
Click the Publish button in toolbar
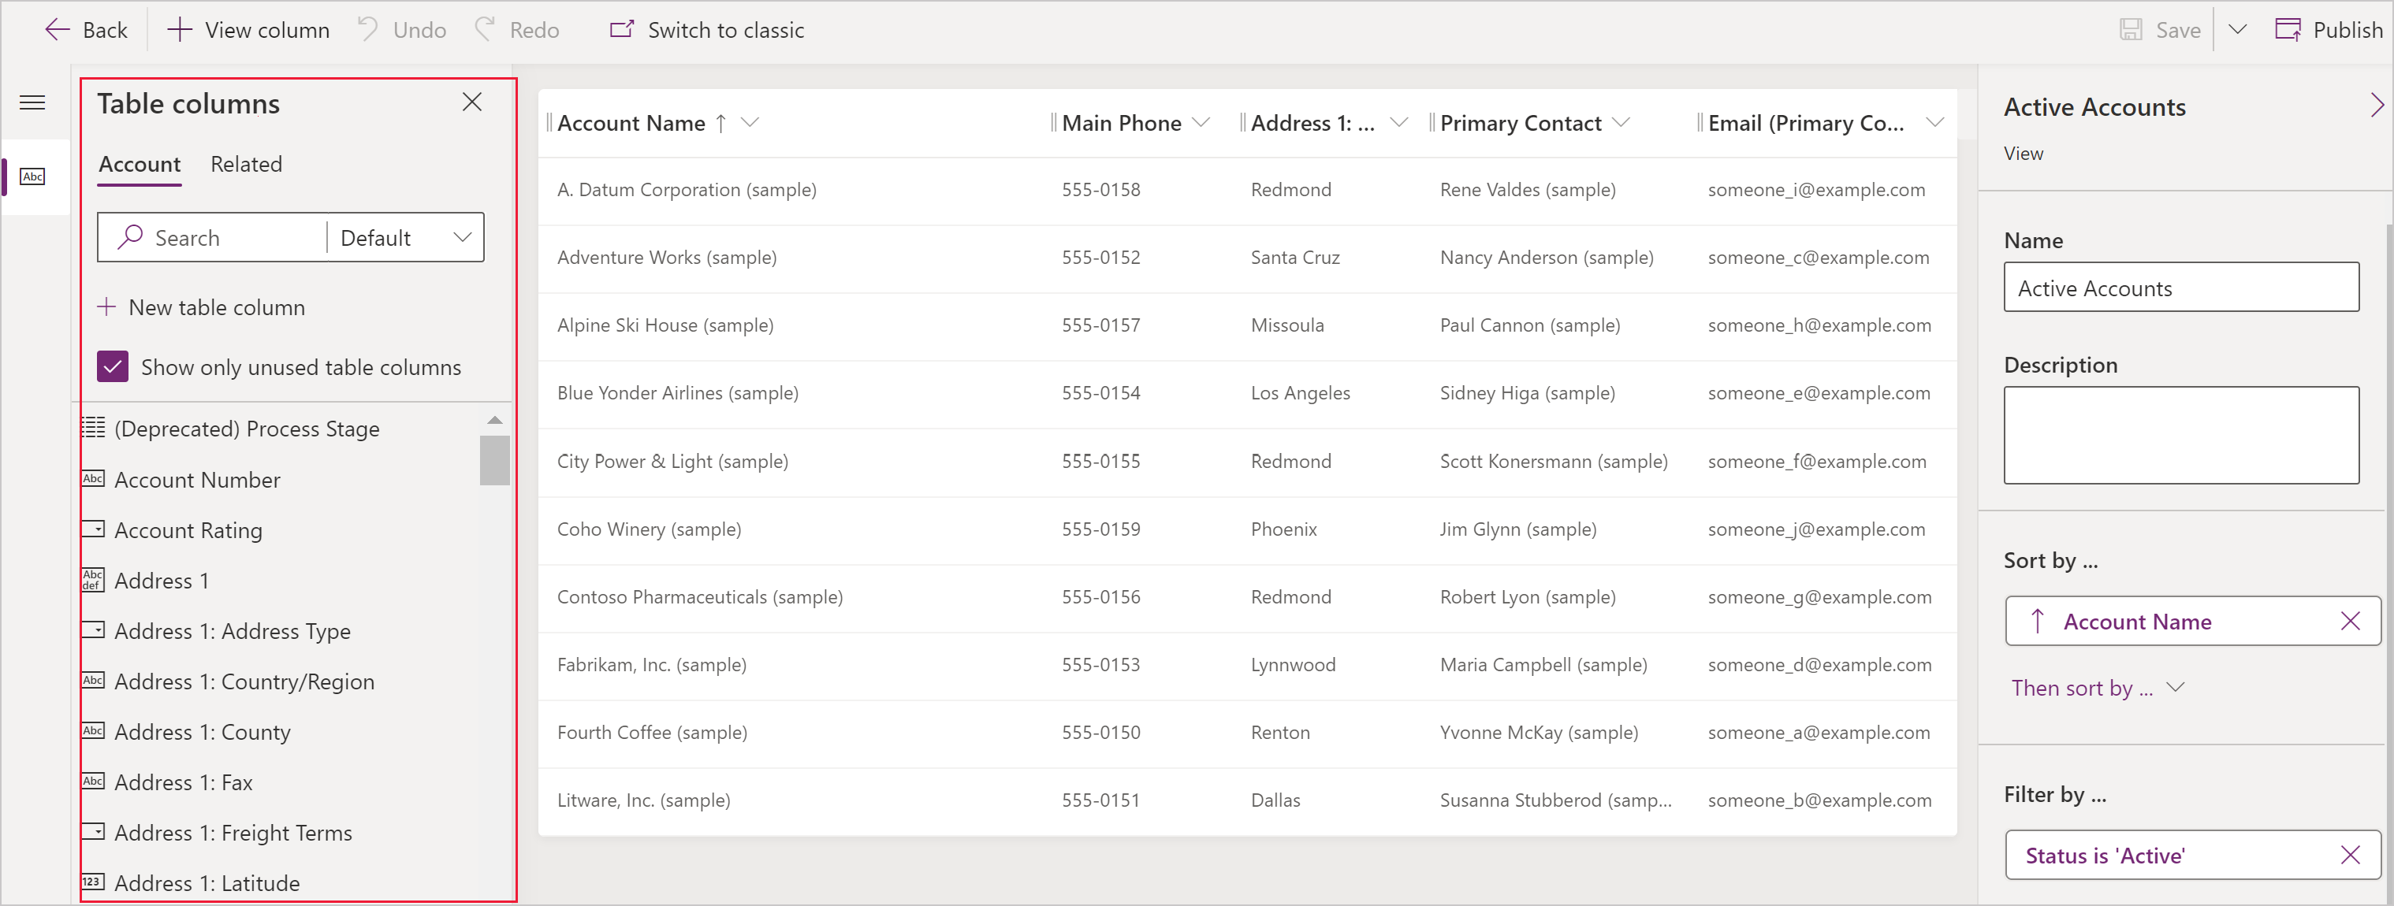pyautogui.click(x=2314, y=29)
